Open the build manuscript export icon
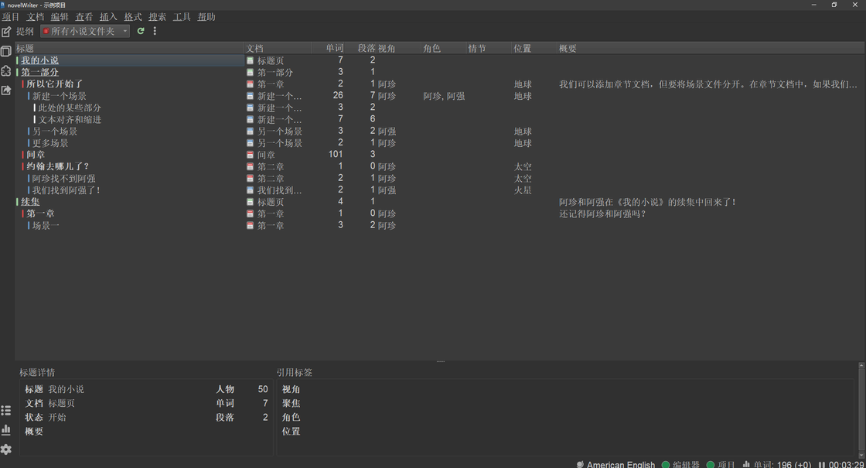The width and height of the screenshot is (866, 468). [6, 90]
